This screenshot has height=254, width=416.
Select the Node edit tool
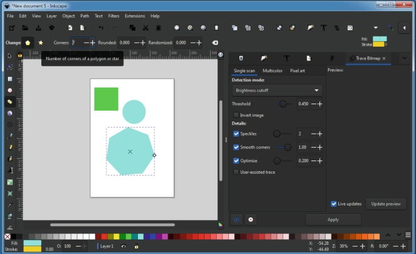[10, 67]
